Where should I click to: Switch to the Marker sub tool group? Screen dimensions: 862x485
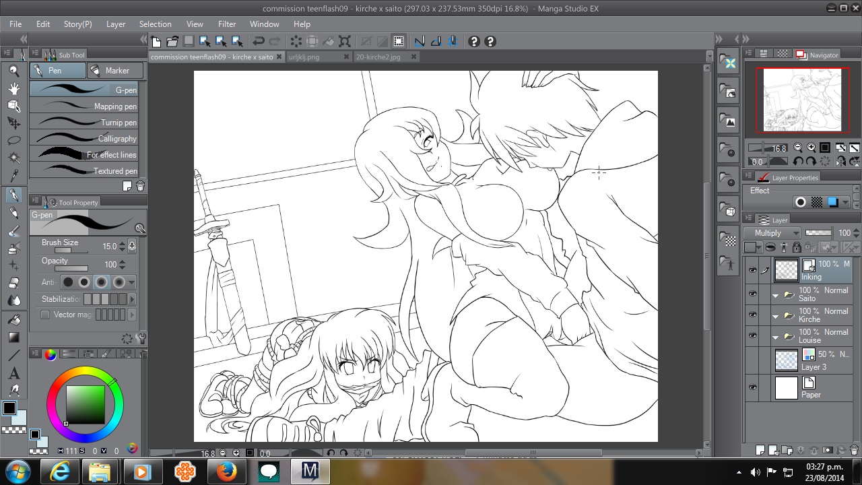tap(116, 71)
